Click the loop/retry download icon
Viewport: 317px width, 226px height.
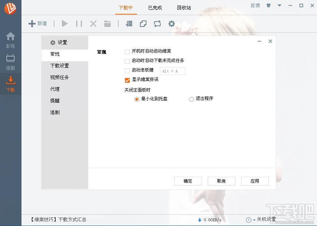157,23
